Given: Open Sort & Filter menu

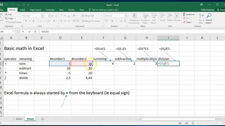Looking at the screenshot, I should pyautogui.click(x=201, y=19).
